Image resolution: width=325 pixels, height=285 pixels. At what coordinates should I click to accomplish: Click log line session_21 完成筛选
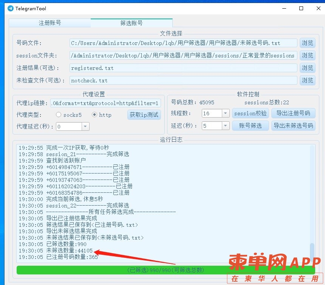74,154
